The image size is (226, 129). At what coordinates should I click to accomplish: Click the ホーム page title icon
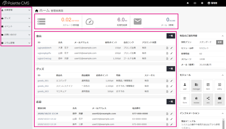(x=37, y=11)
